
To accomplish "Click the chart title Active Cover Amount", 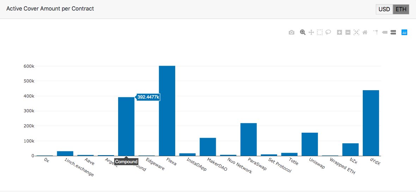I will click(50, 9).
